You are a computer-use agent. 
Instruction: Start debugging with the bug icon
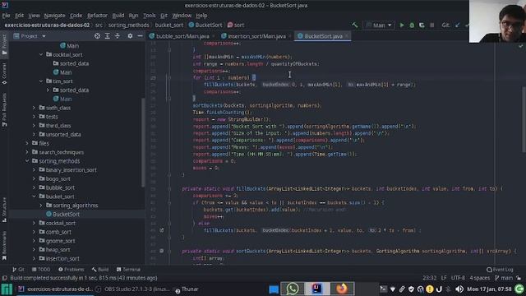pos(412,25)
